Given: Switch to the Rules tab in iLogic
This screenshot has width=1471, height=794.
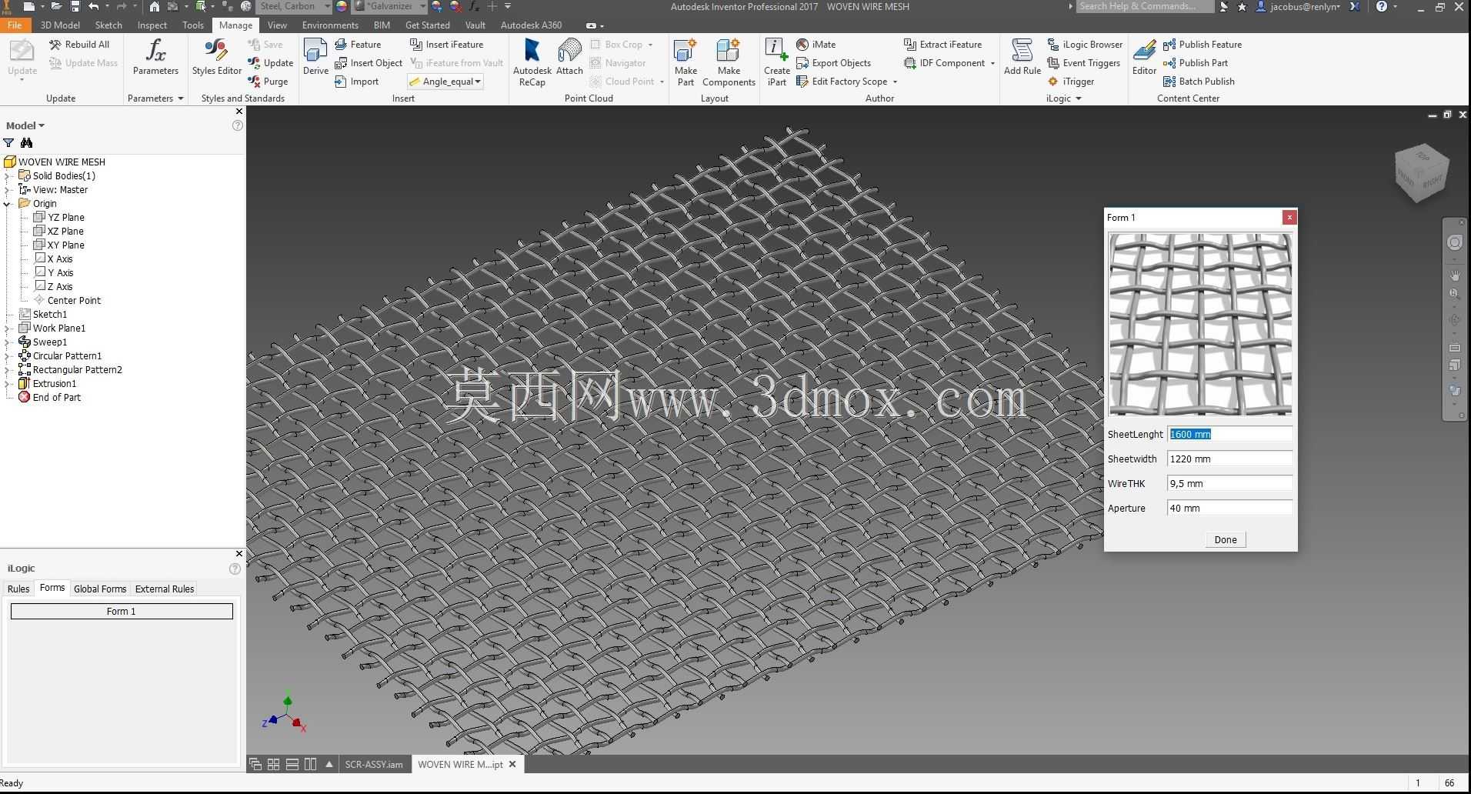Looking at the screenshot, I should coord(18,589).
